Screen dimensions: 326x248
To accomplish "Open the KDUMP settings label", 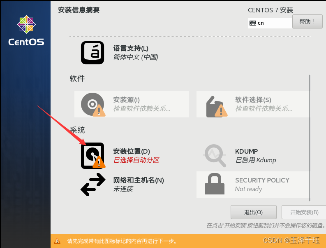I will click(246, 151).
